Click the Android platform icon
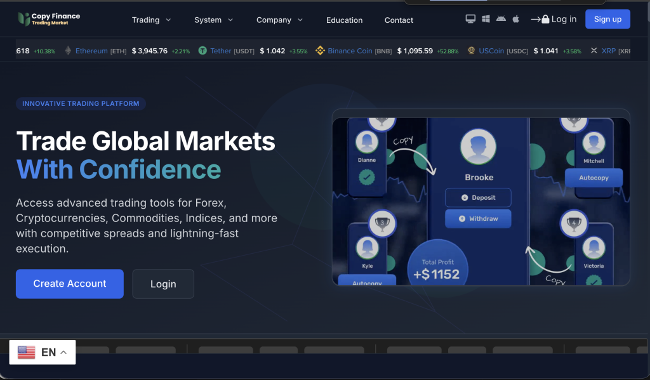 [x=501, y=19]
